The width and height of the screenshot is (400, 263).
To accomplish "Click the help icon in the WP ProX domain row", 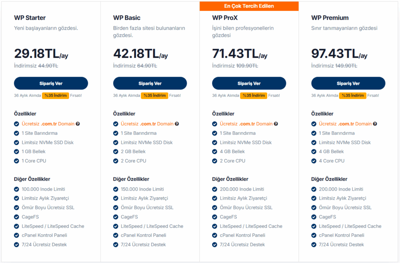I will coord(276,123).
